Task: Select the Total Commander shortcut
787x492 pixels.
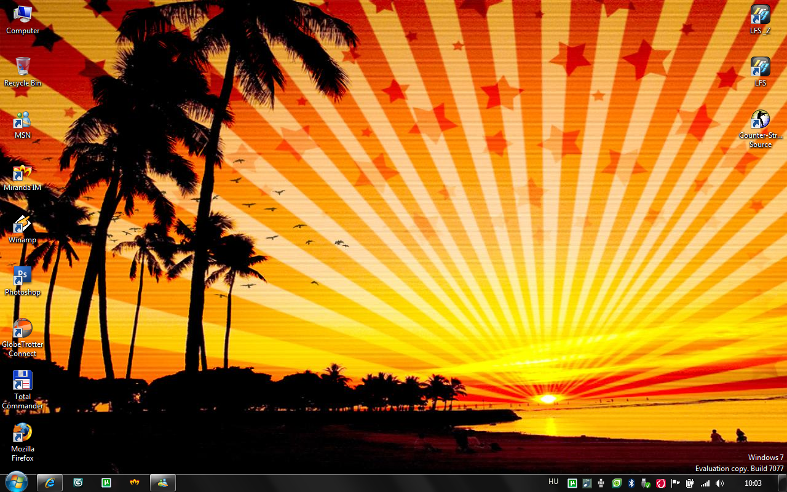Action: [23, 390]
